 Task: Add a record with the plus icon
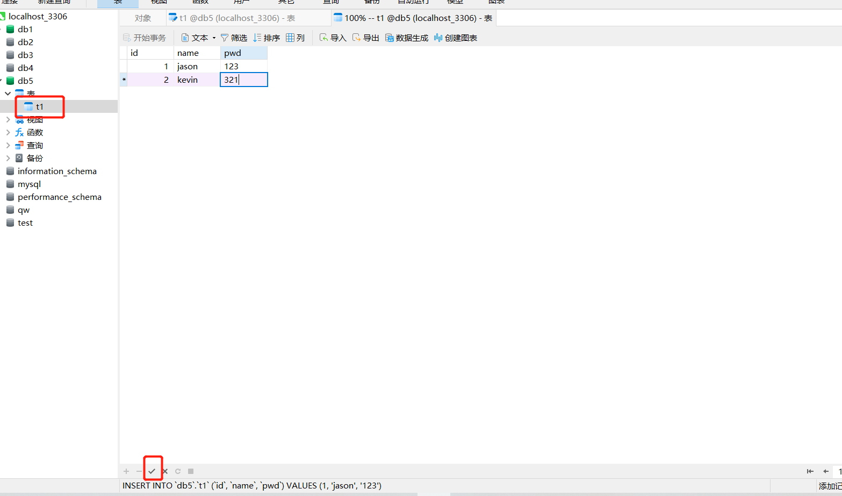tap(126, 471)
